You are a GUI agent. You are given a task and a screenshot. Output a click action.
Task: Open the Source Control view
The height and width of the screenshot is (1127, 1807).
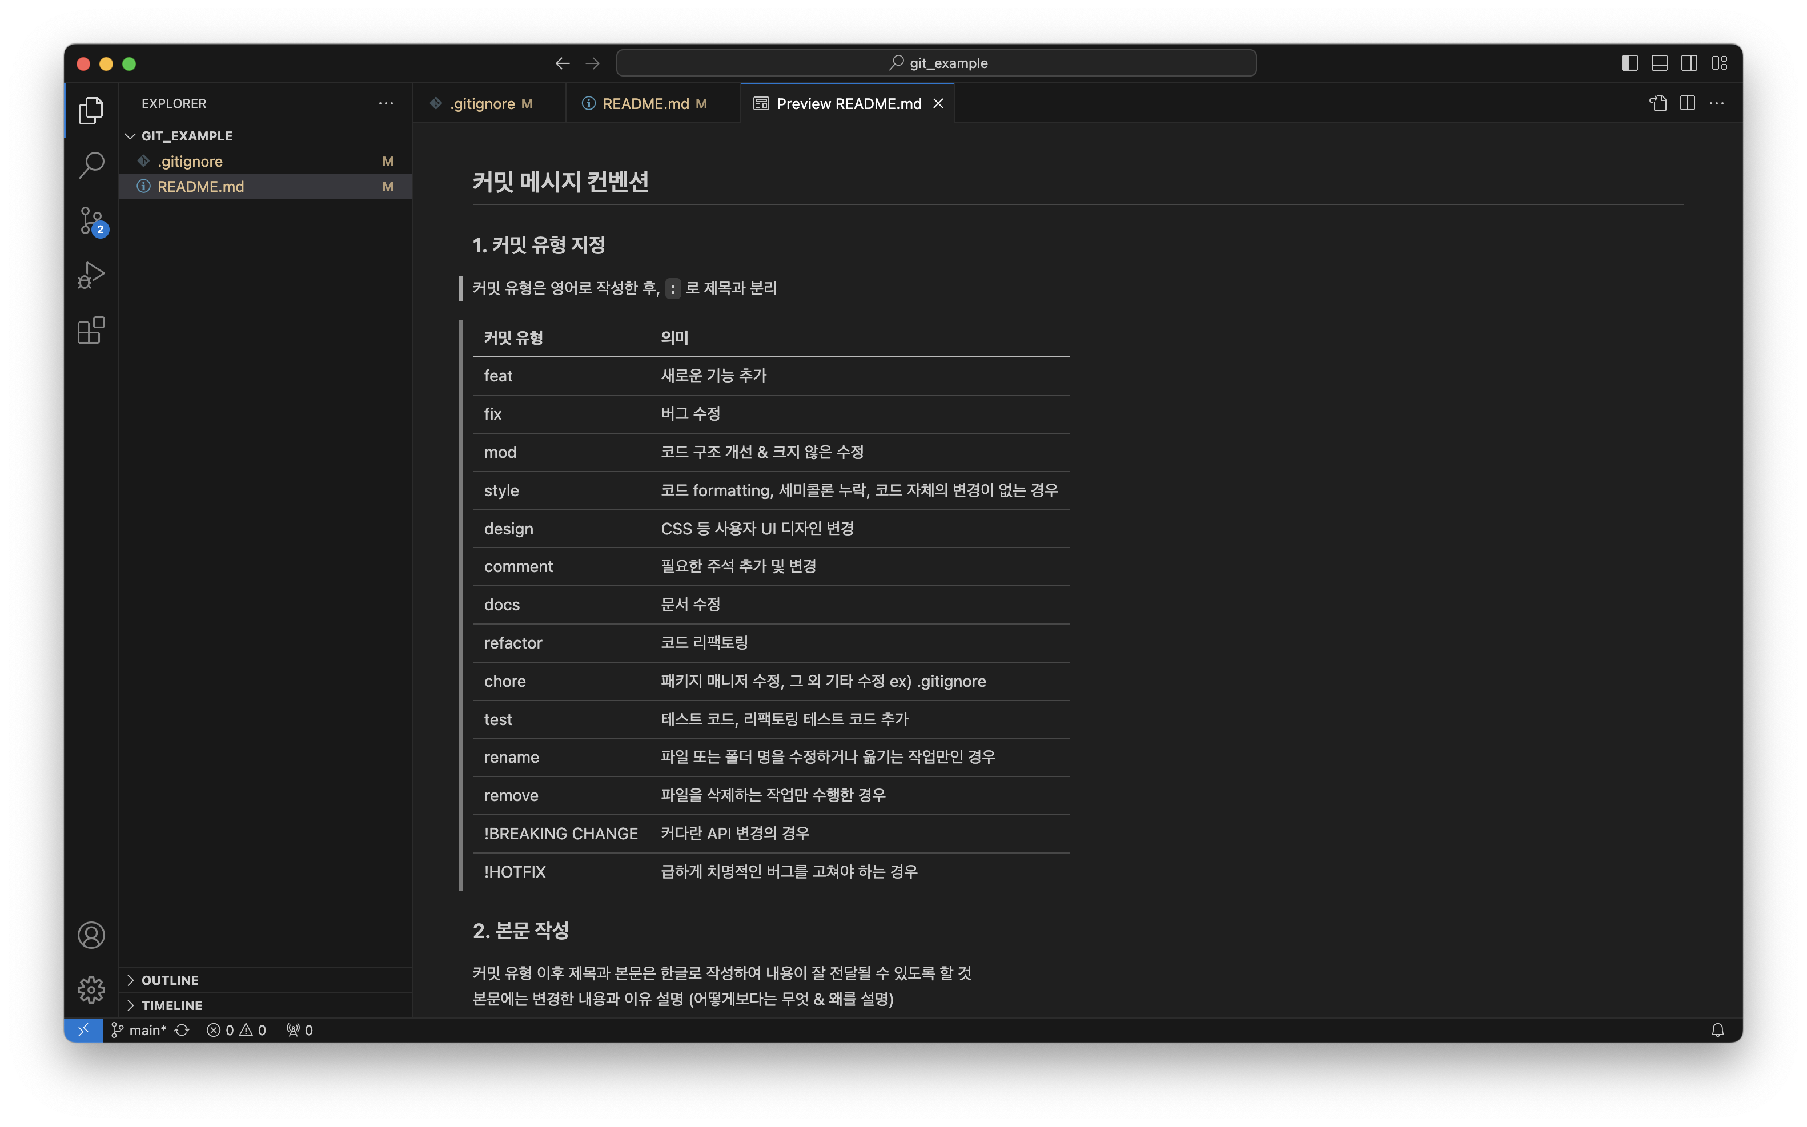(92, 220)
